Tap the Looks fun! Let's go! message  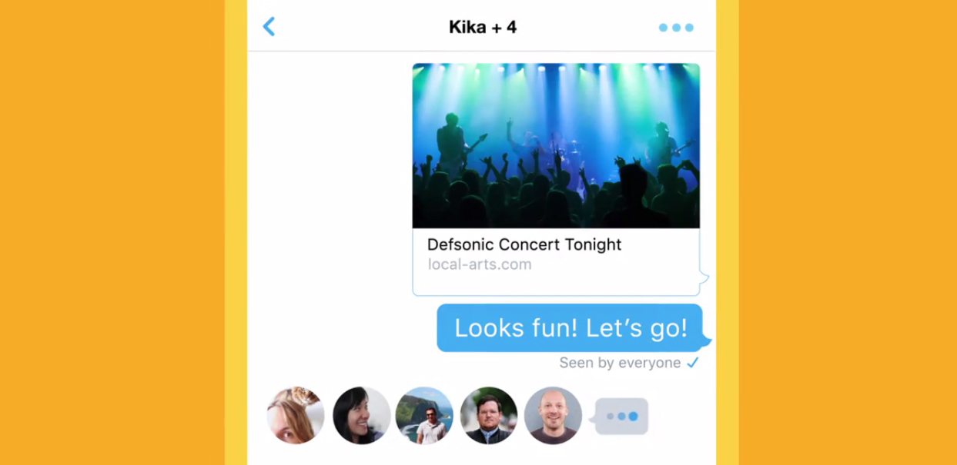[x=571, y=328]
